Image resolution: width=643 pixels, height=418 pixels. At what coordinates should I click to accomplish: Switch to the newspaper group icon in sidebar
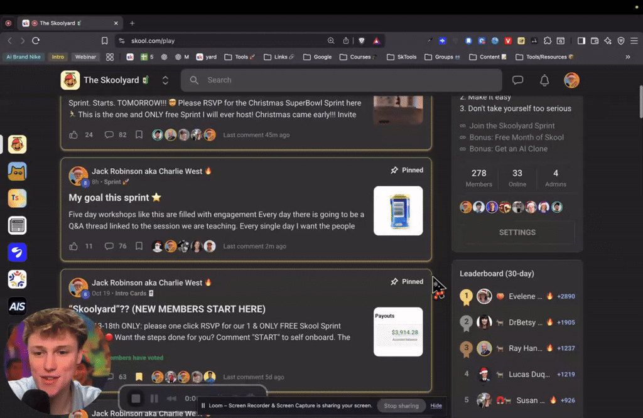(17, 225)
